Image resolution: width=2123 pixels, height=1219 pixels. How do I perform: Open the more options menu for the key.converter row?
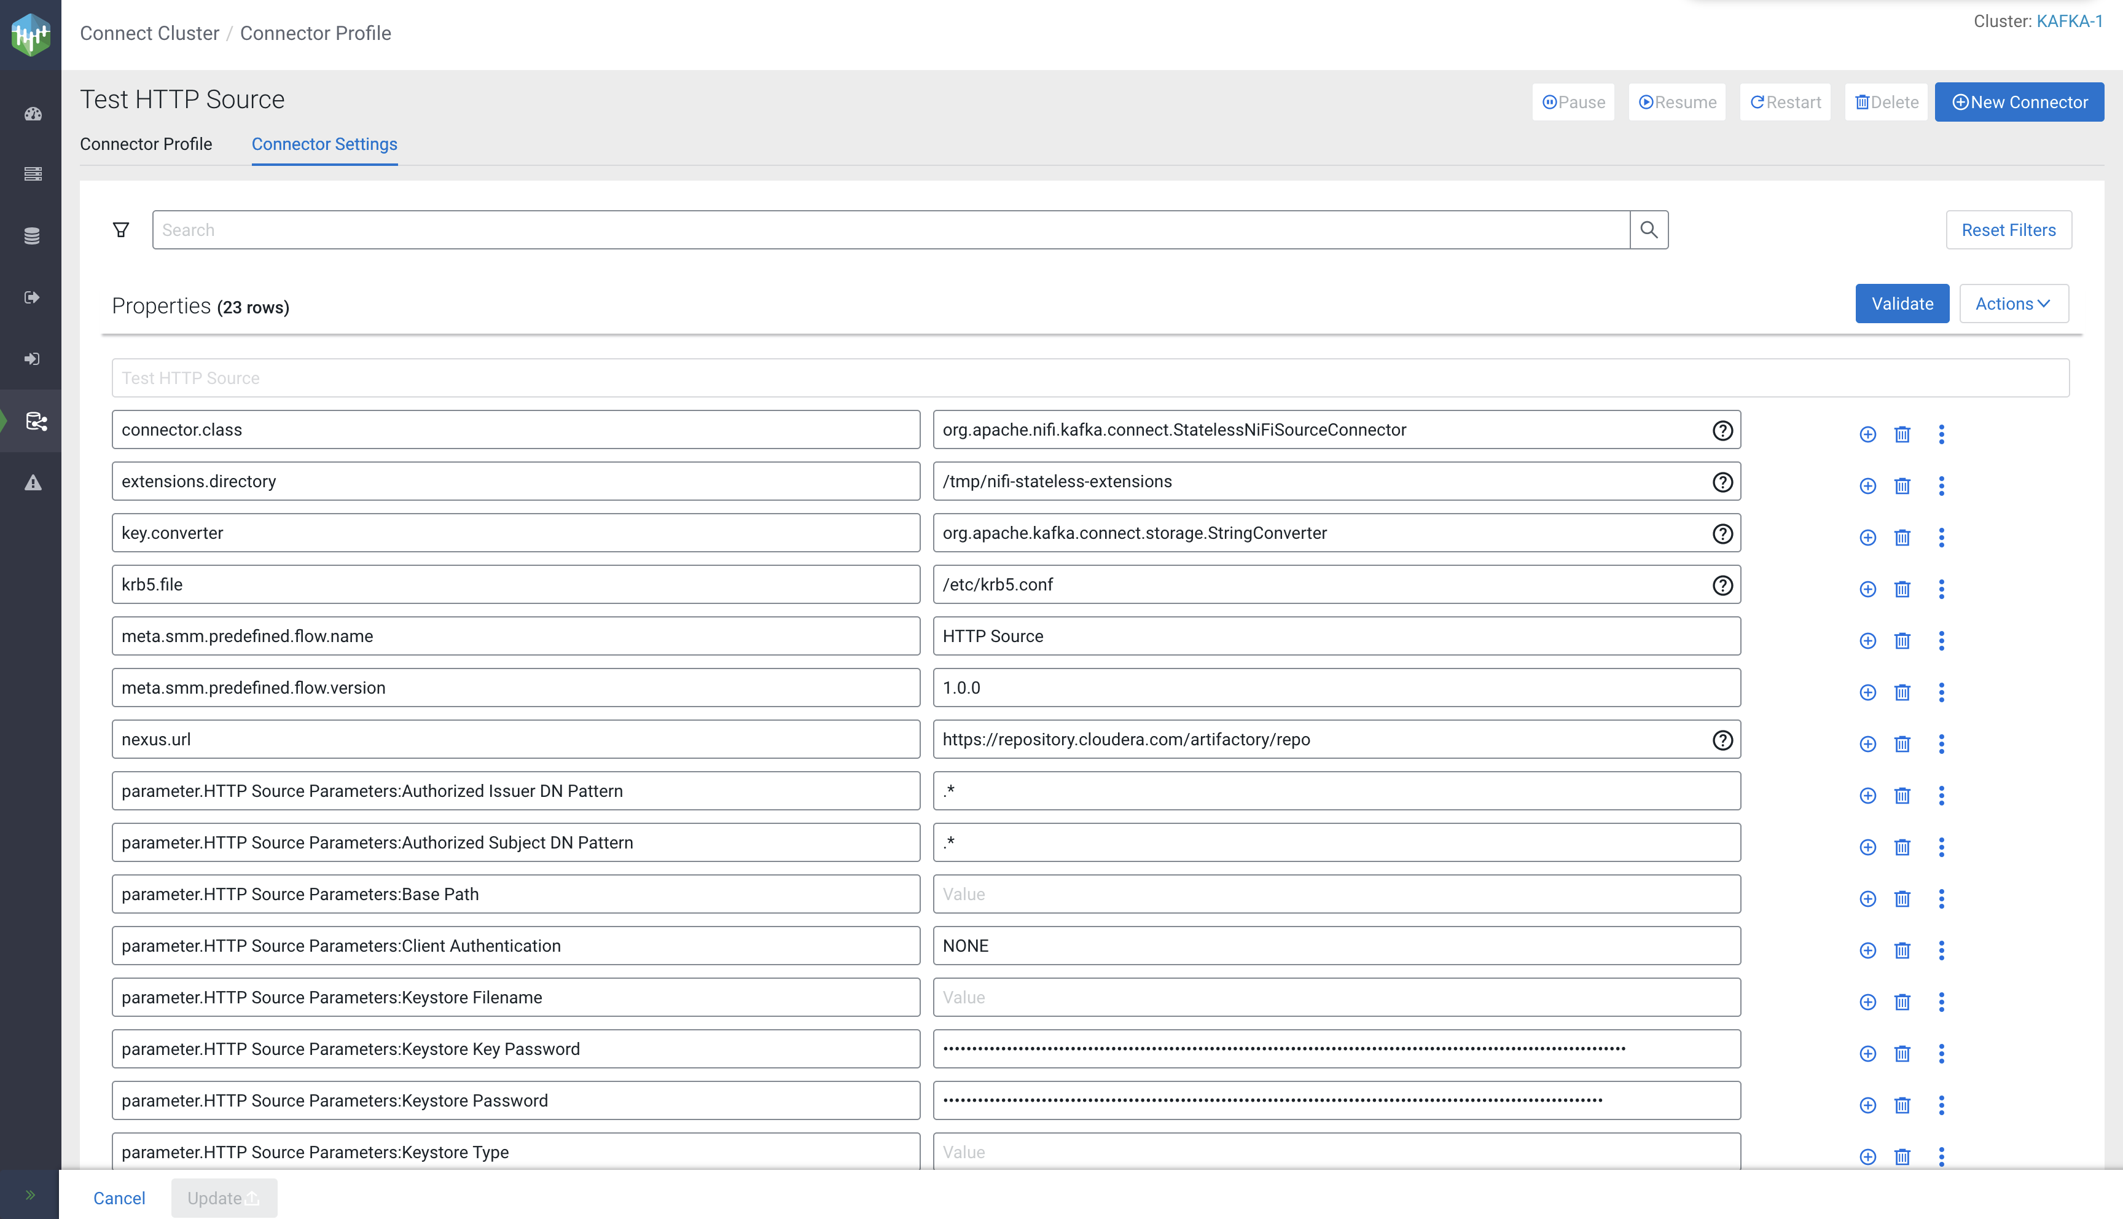(1941, 538)
